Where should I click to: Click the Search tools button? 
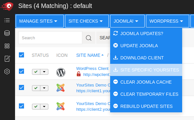(103, 38)
